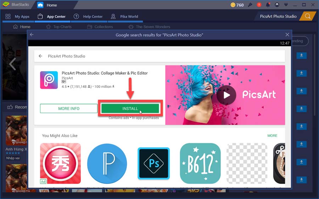
Task: Open the blue circle P app icon
Action: click(x=107, y=164)
